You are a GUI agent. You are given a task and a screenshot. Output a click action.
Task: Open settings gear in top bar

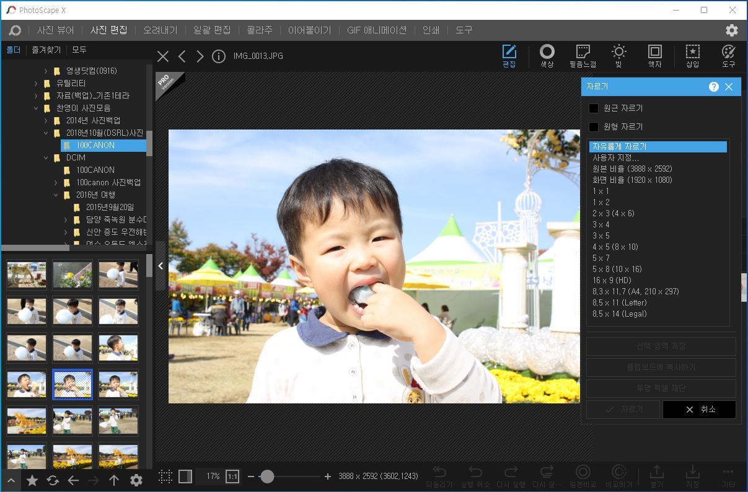pyautogui.click(x=732, y=30)
